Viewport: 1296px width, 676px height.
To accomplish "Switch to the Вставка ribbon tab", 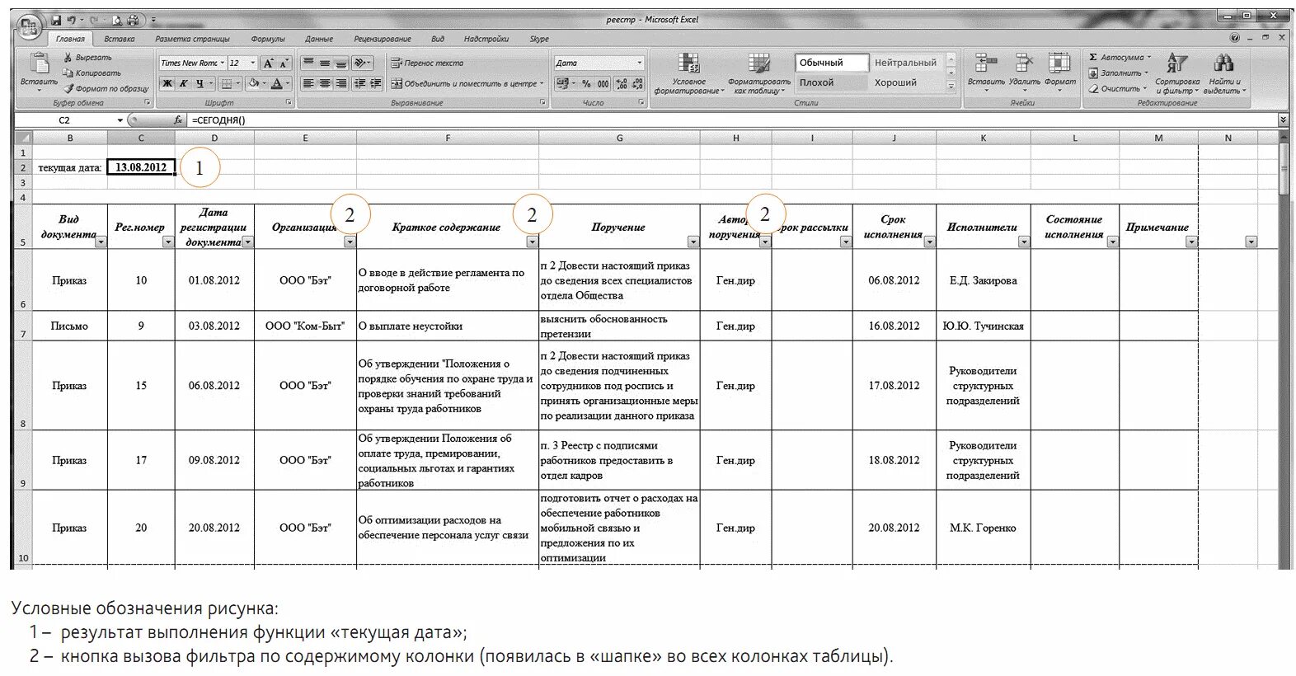I will coord(120,39).
